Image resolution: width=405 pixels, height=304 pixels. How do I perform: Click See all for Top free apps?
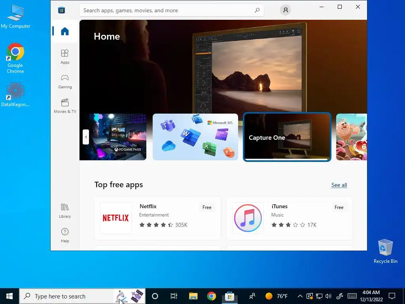(x=339, y=185)
